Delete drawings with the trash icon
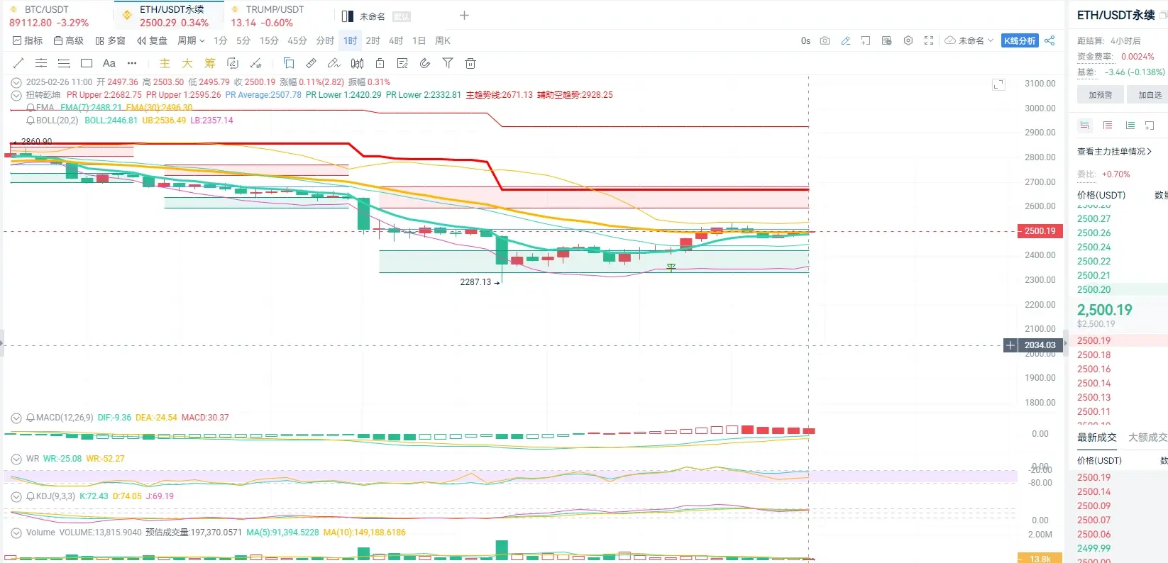This screenshot has width=1168, height=563. tap(470, 63)
